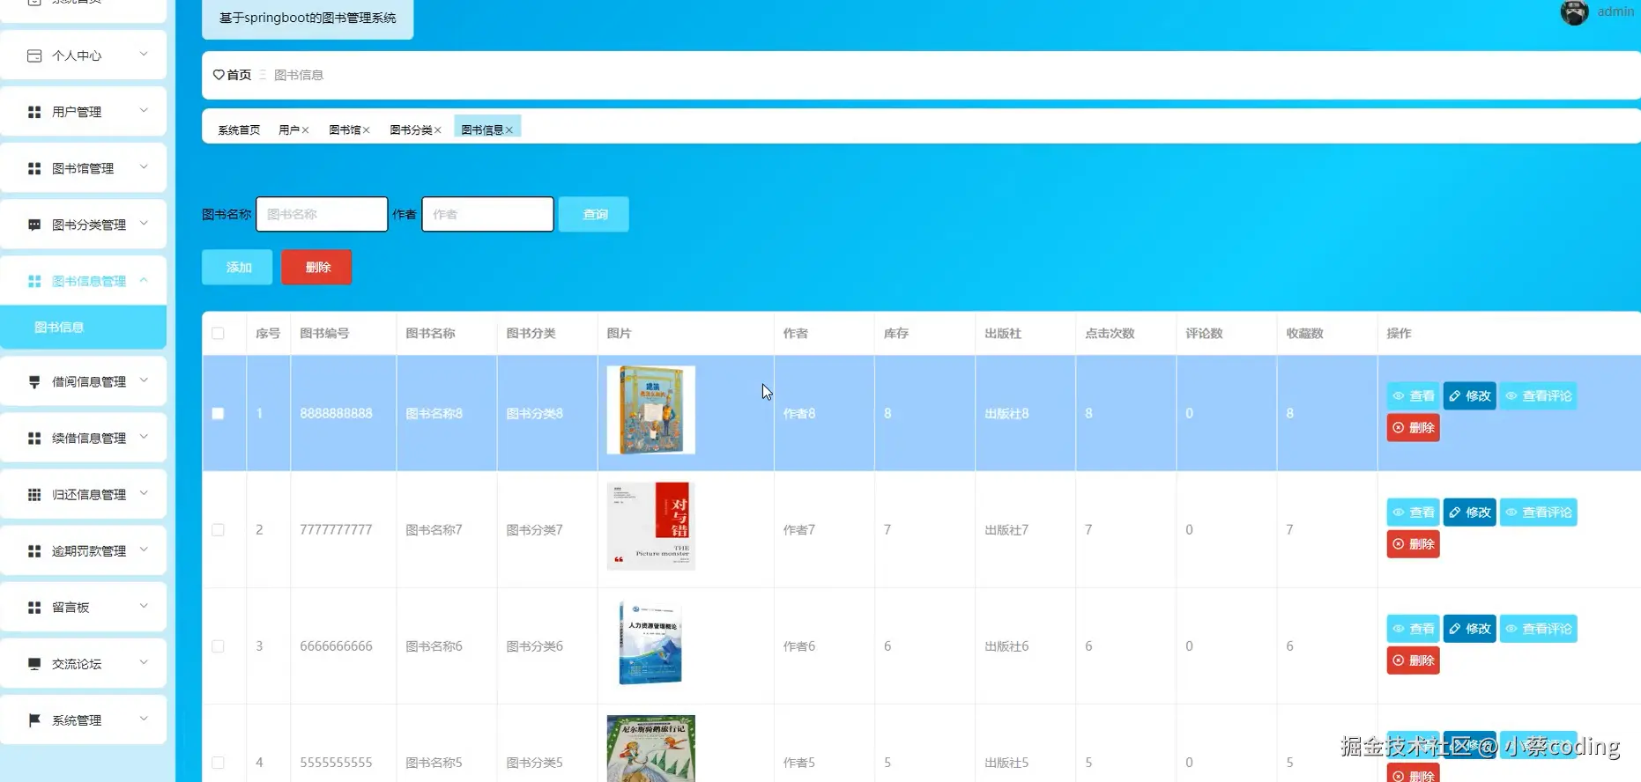Click the 用户管理 grid icon

point(34,112)
